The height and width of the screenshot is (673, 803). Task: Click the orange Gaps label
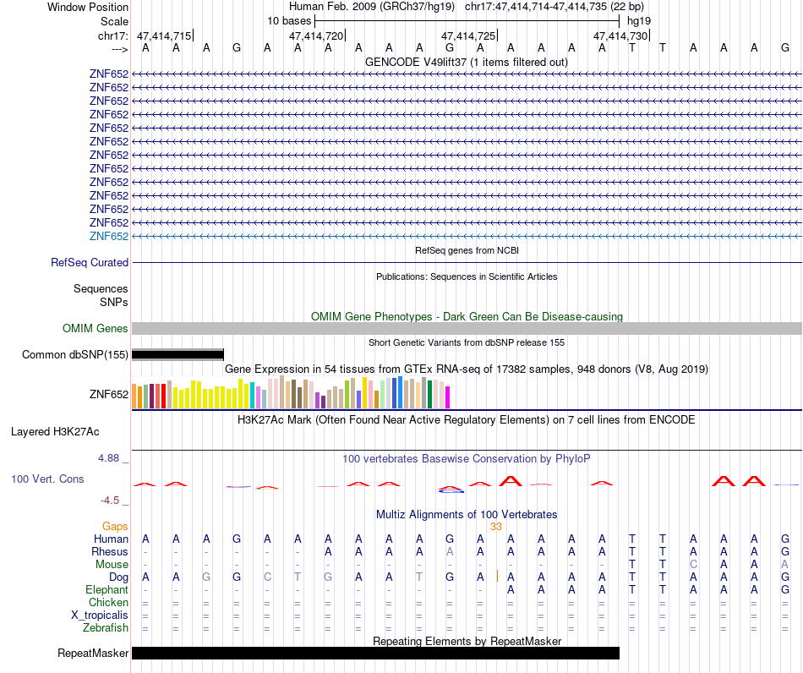pyautogui.click(x=115, y=526)
